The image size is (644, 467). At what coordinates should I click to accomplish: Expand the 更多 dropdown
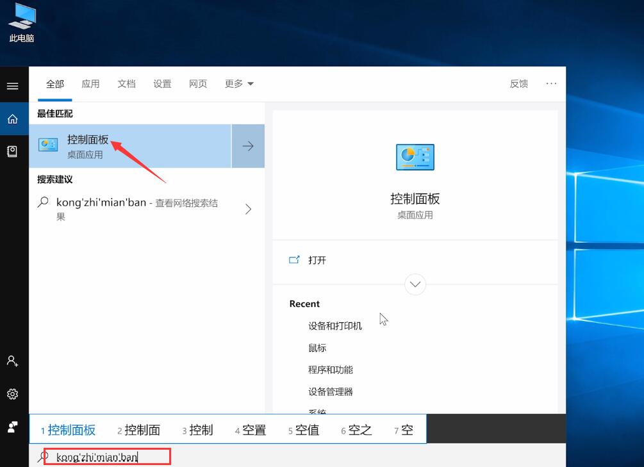(238, 83)
